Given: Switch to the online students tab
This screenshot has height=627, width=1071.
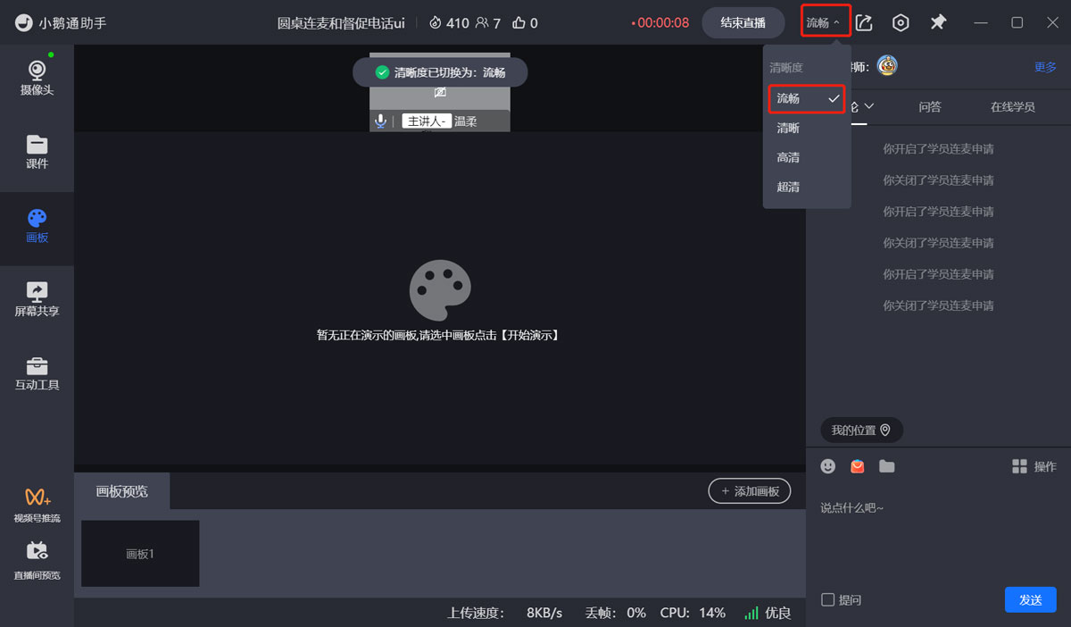Looking at the screenshot, I should pos(1012,106).
